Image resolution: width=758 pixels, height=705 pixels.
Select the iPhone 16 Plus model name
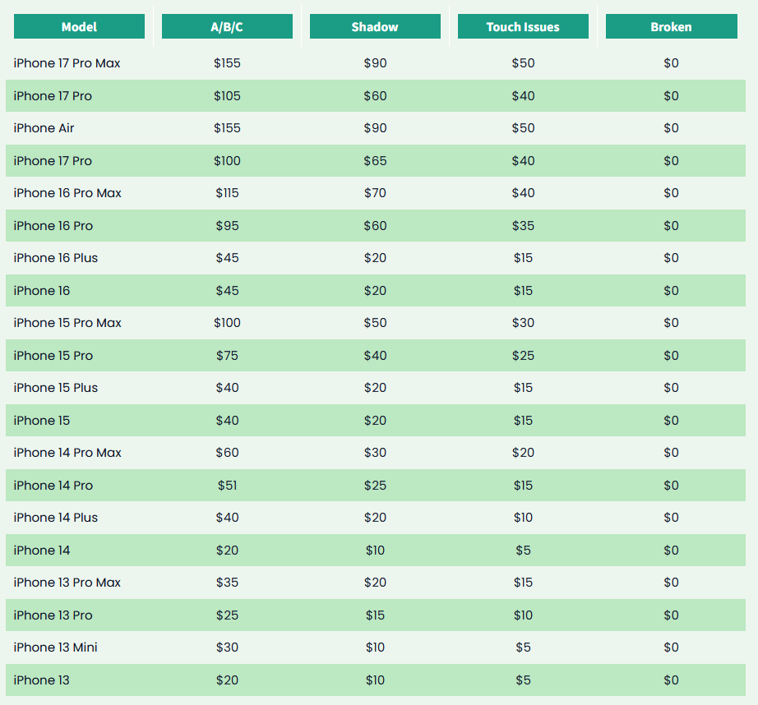coord(56,257)
